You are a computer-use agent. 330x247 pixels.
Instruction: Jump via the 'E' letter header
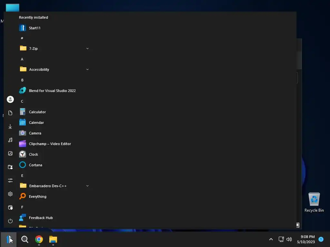pyautogui.click(x=22, y=176)
